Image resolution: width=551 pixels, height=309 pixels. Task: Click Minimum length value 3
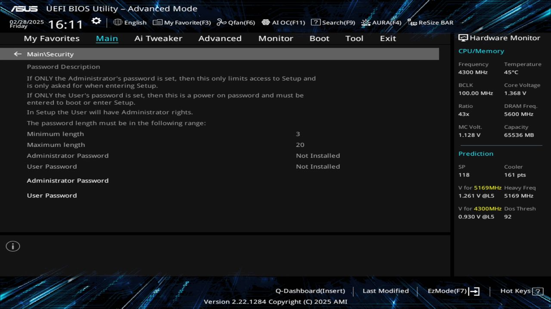(298, 134)
